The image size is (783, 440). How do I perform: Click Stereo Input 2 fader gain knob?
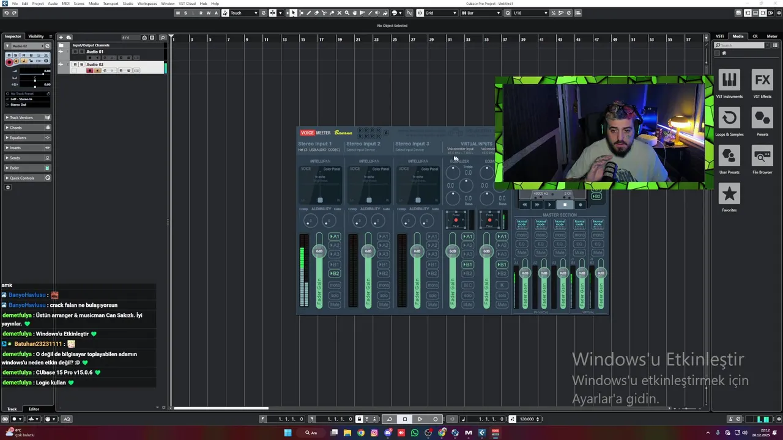point(368,251)
